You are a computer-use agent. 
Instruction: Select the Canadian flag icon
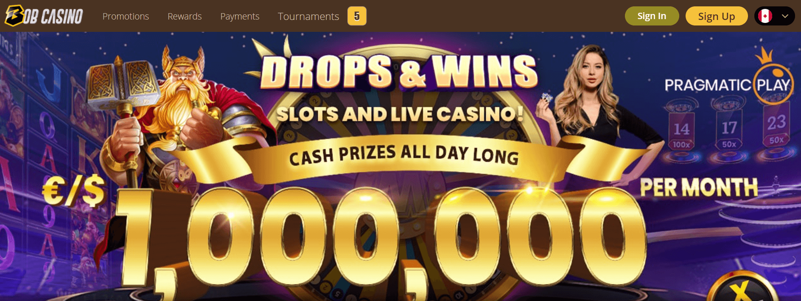765,16
